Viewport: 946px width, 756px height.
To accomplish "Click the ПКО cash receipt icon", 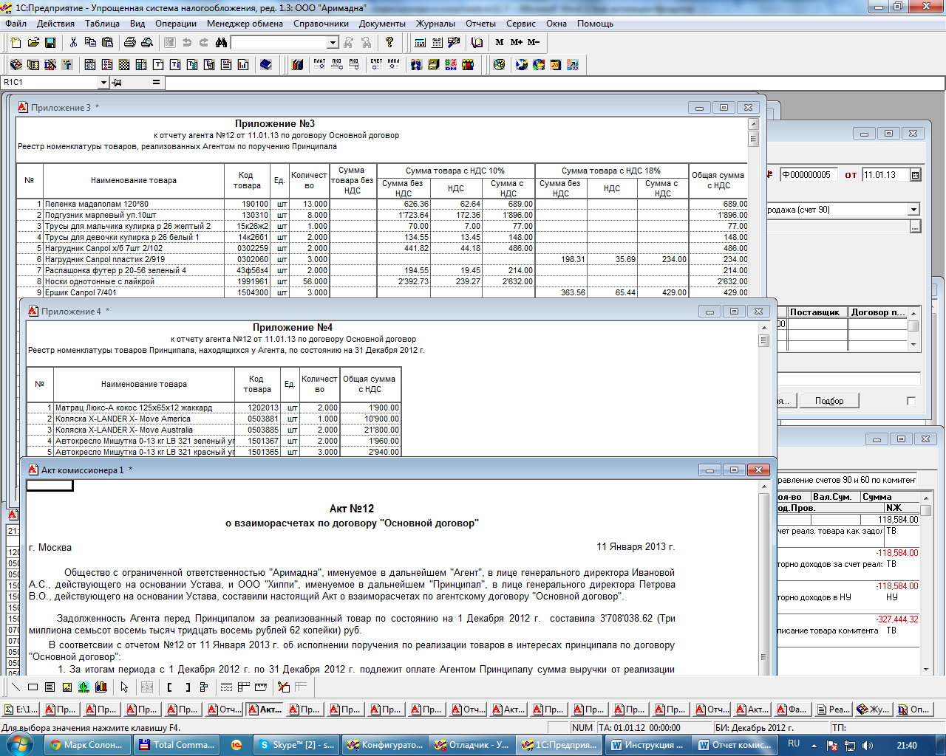I will coord(336,65).
